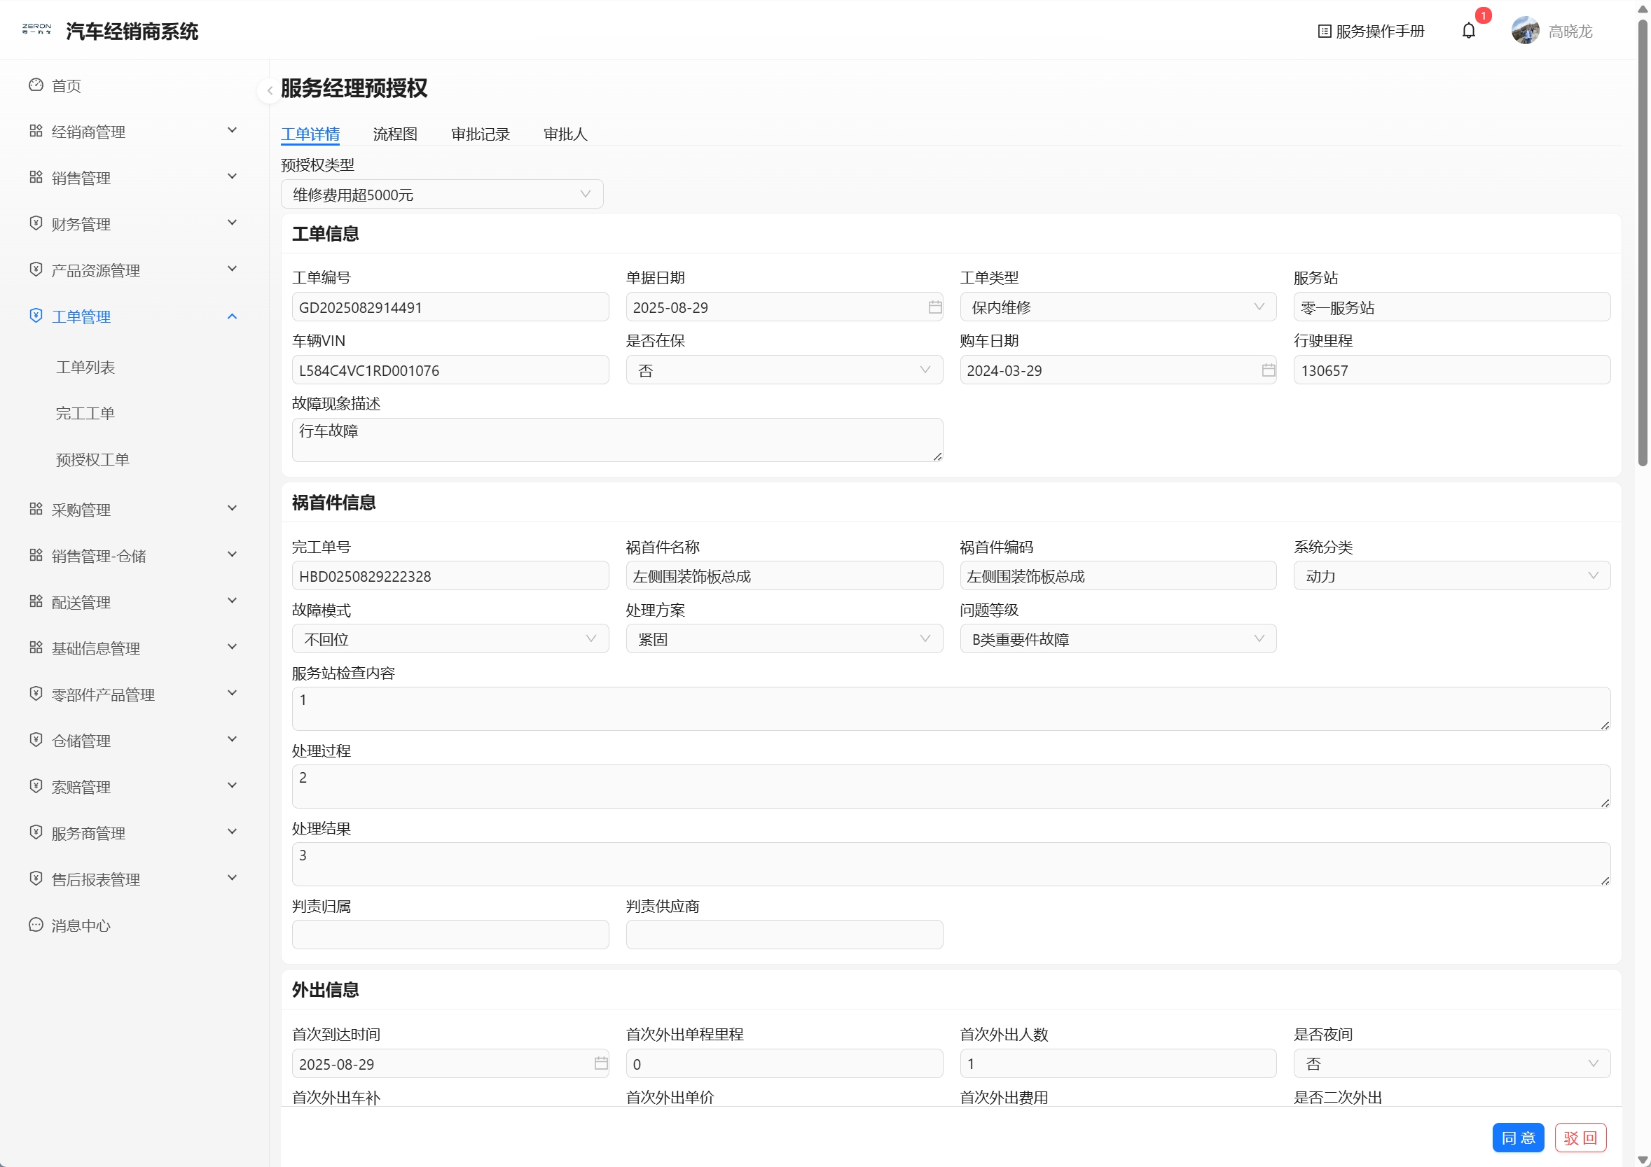Open the 故障模式 dropdown showing 不回位

450,639
